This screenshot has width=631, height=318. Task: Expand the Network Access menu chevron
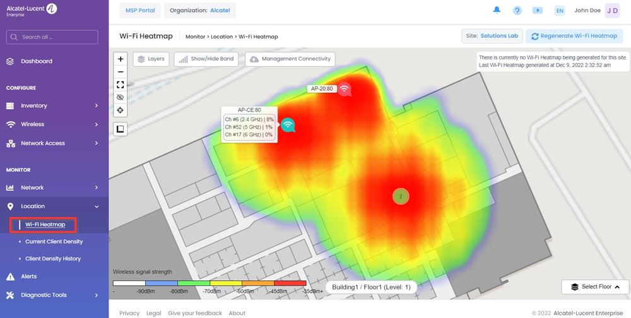point(96,143)
